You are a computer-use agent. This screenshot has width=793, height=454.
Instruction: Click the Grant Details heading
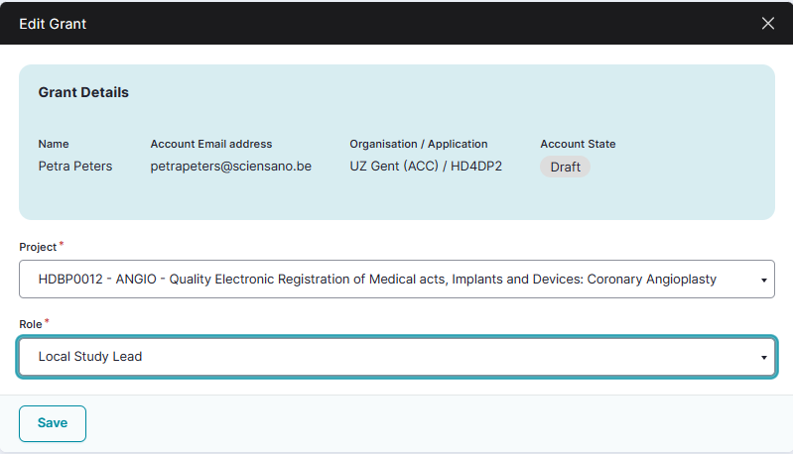pos(83,92)
